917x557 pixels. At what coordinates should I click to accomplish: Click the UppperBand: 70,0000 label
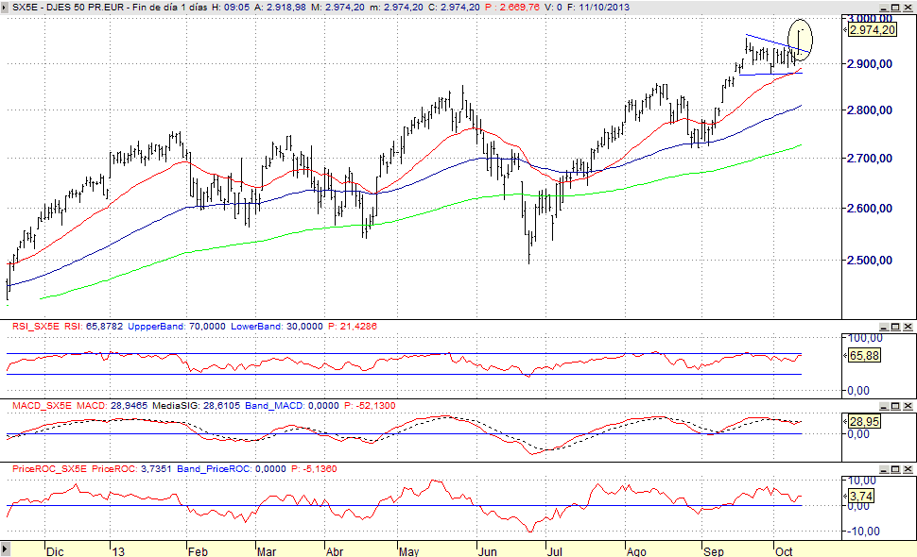point(176,327)
